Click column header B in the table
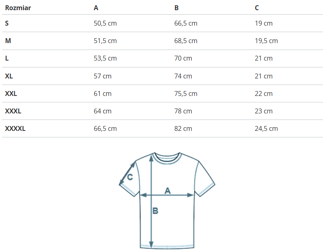The width and height of the screenshot is (323, 252). pos(177,8)
